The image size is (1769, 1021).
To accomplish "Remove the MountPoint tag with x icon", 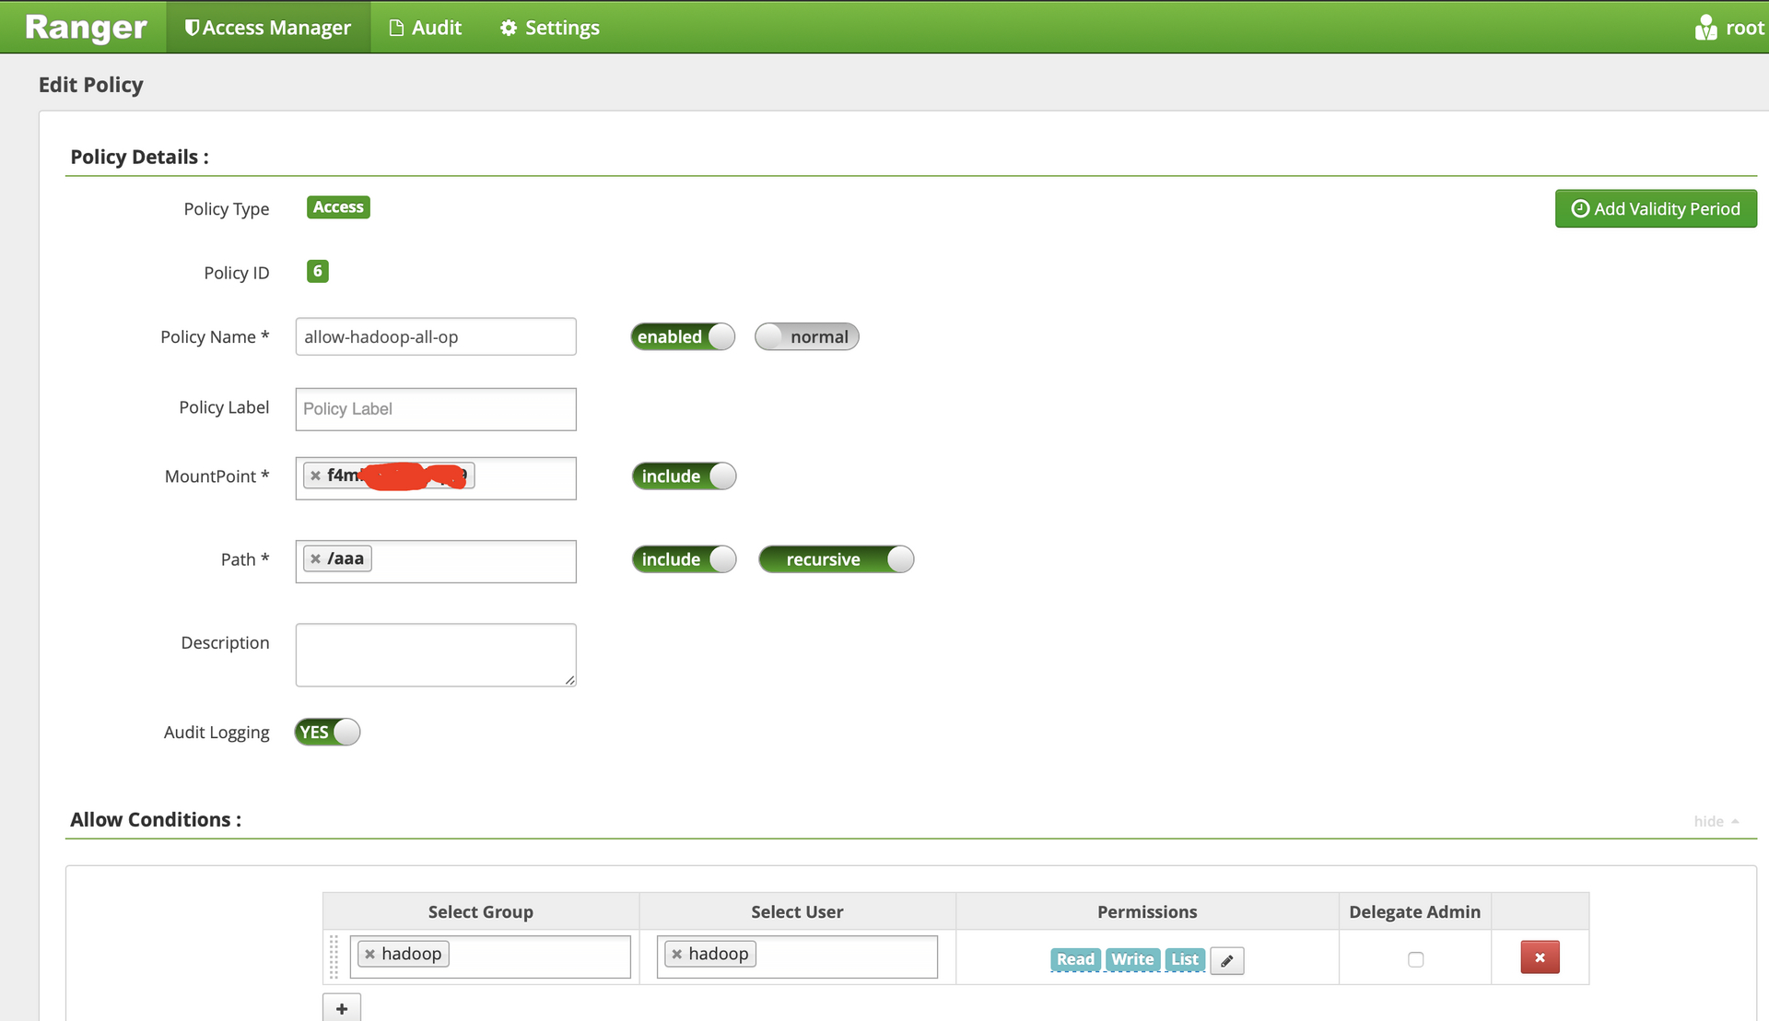I will (x=315, y=475).
